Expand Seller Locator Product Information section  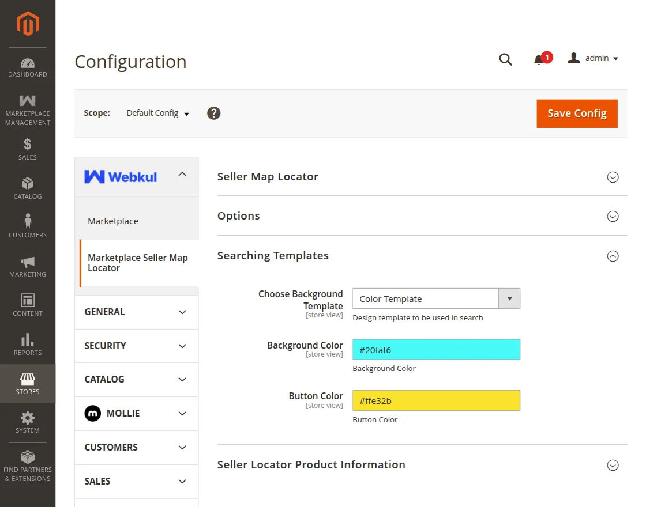[613, 465]
